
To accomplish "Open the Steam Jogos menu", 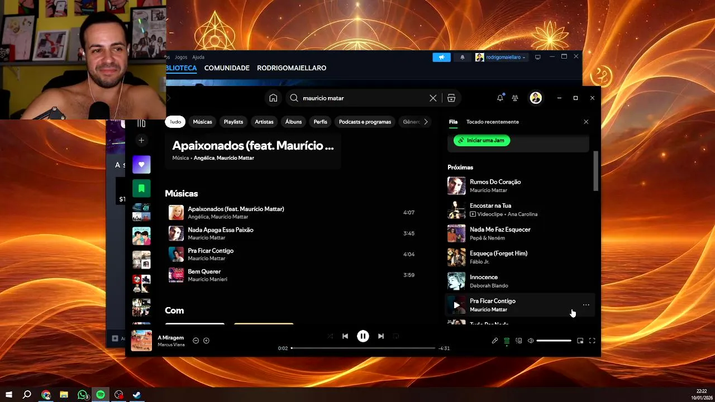I will [x=181, y=57].
